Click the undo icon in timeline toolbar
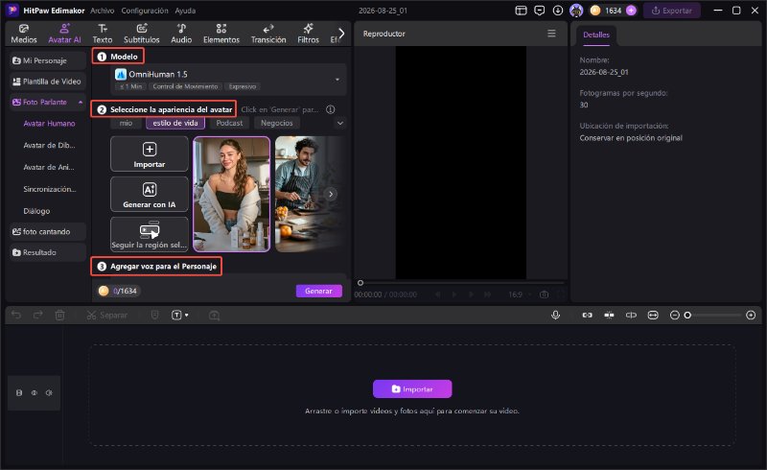This screenshot has height=470, width=767. pyautogui.click(x=16, y=315)
